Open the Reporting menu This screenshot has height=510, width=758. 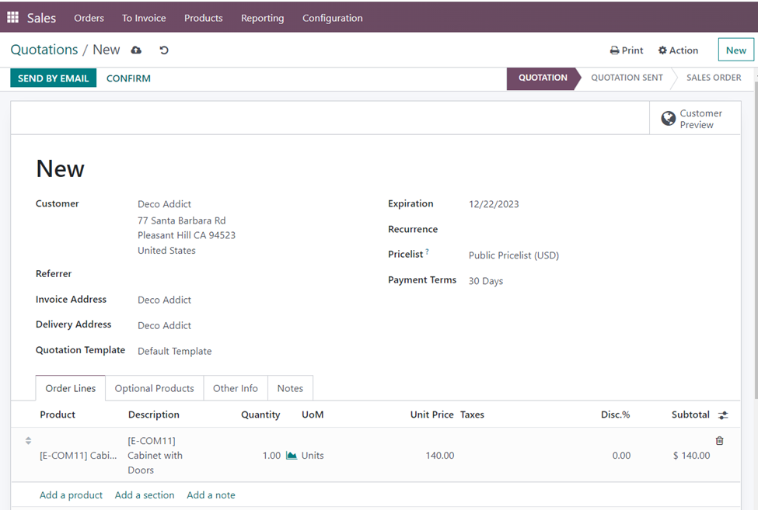coord(262,18)
